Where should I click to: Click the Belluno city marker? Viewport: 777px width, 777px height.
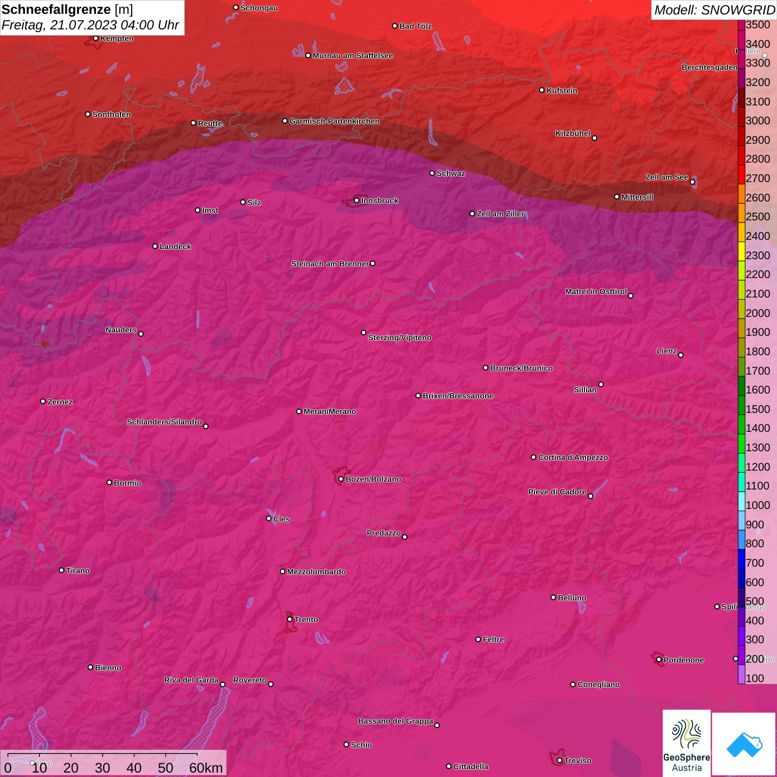553,597
